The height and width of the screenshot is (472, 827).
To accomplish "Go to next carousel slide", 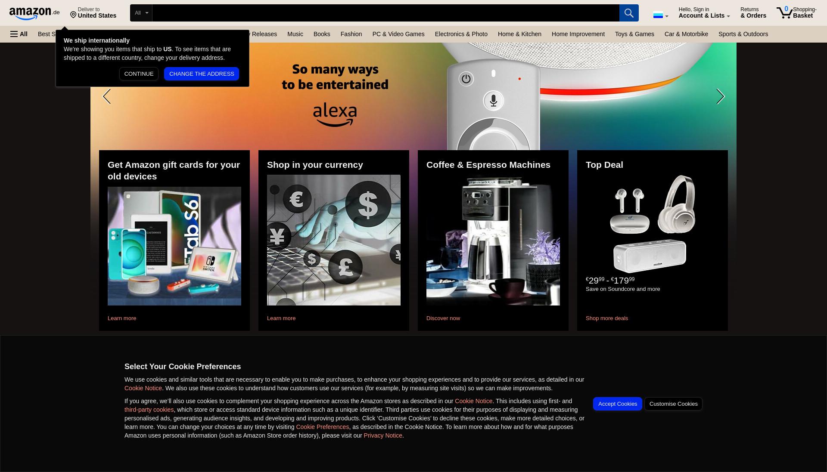I will tap(720, 96).
